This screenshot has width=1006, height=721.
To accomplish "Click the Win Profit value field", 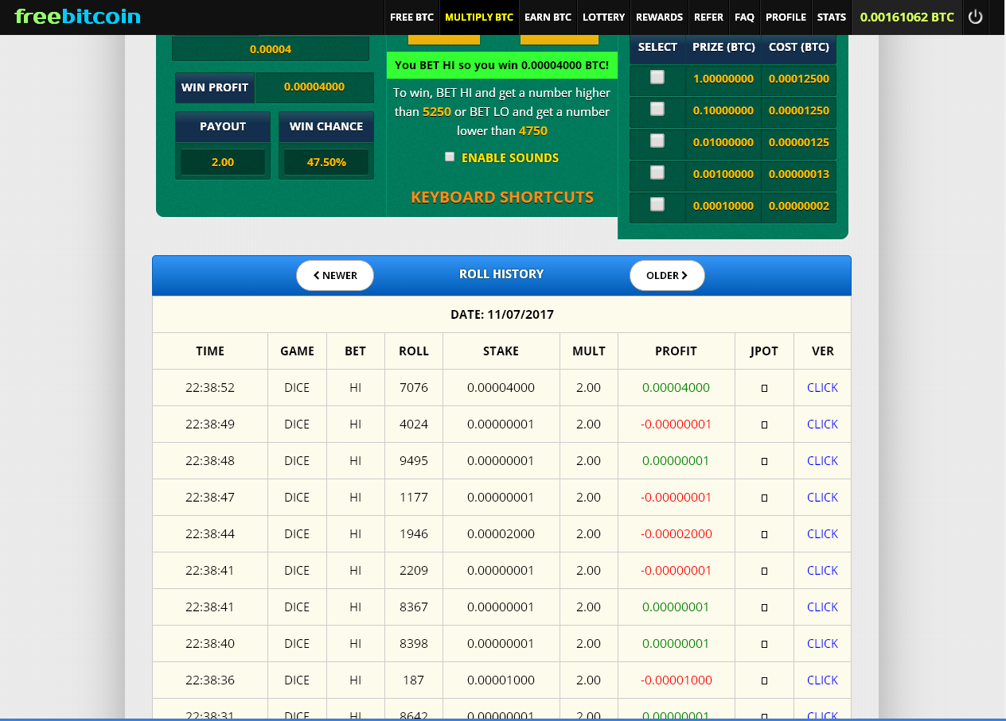I will pos(314,87).
